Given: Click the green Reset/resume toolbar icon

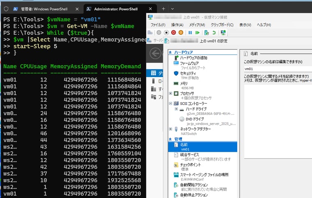Looking at the screenshot, I should 197,32.
